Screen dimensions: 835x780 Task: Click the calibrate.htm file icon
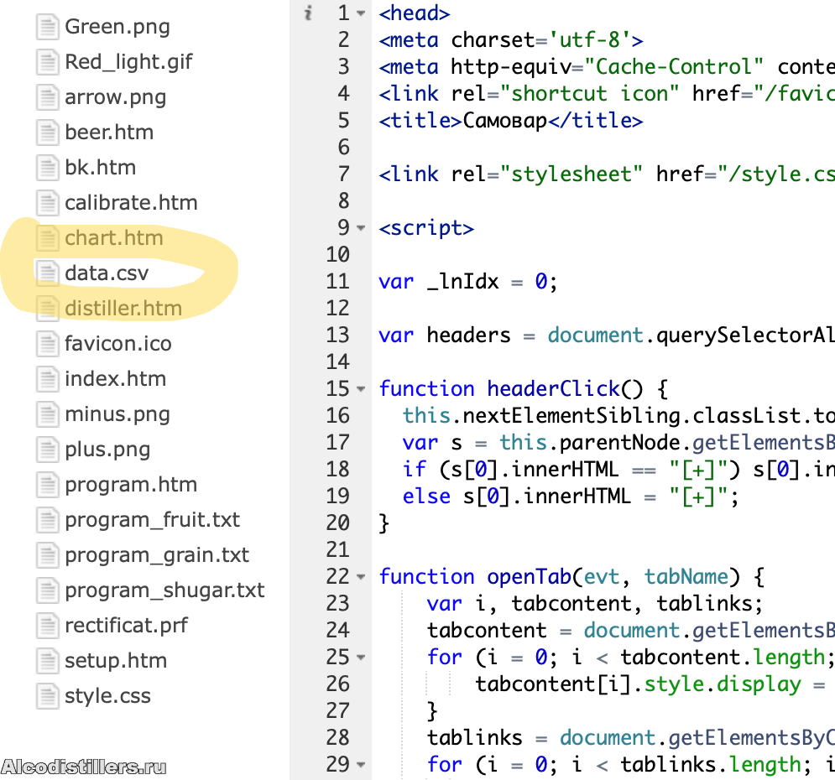coord(47,203)
